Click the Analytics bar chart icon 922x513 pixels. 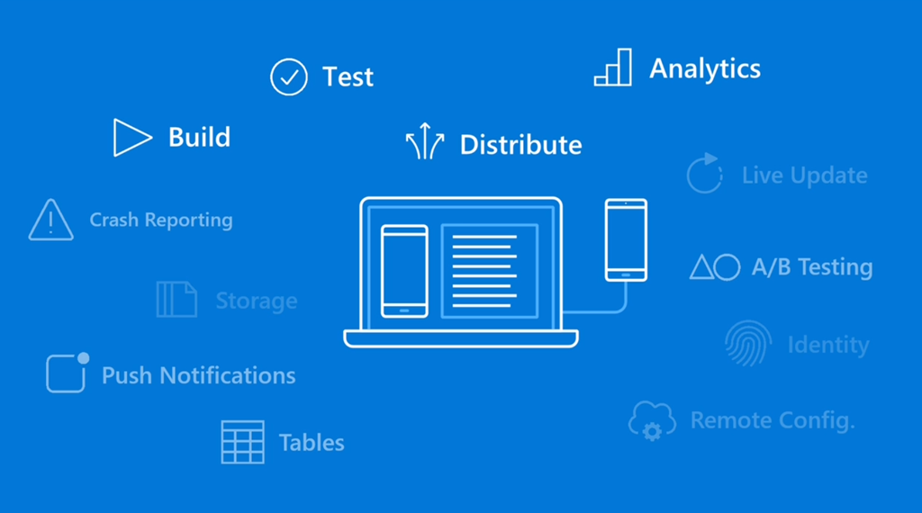coord(612,67)
